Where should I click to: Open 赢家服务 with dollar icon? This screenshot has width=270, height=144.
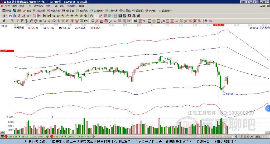tap(165, 11)
